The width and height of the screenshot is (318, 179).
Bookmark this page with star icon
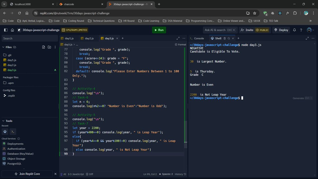tap(255, 13)
